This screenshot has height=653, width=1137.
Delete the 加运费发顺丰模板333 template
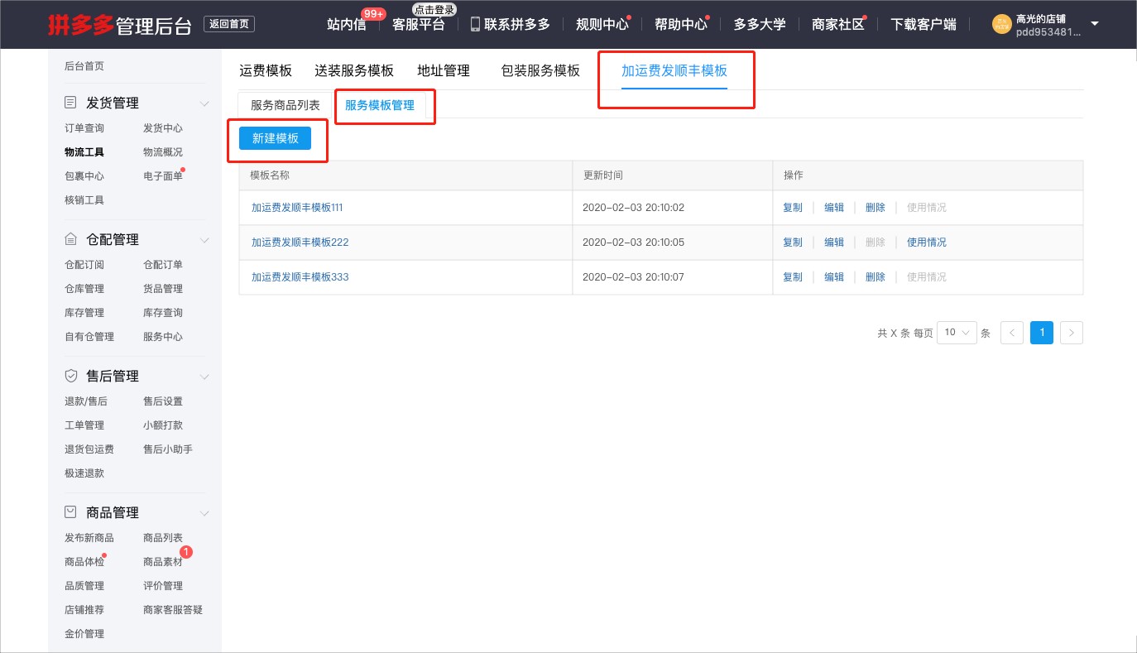click(876, 277)
